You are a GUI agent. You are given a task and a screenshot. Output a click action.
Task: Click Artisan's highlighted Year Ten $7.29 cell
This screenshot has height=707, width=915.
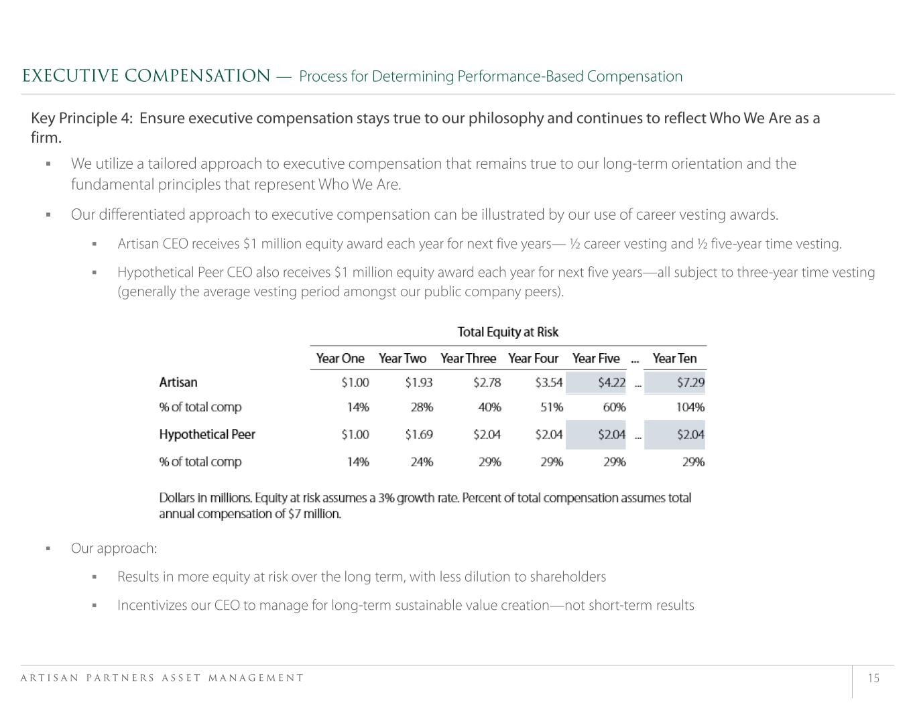point(690,383)
